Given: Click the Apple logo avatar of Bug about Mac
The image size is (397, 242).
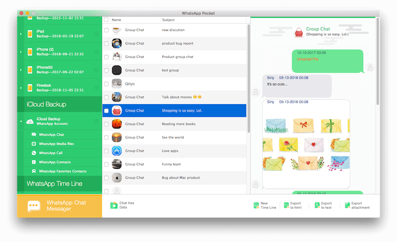Looking at the screenshot, I should (x=117, y=178).
